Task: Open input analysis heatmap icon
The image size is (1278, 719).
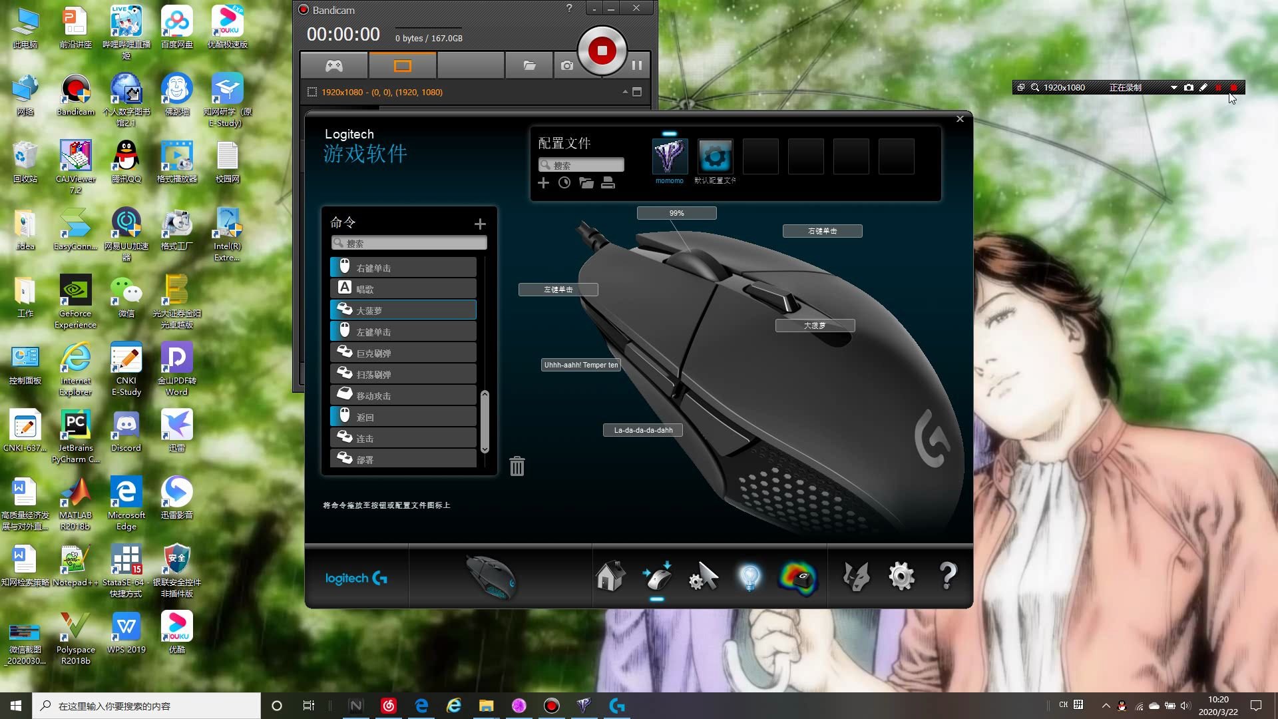Action: coord(797,577)
